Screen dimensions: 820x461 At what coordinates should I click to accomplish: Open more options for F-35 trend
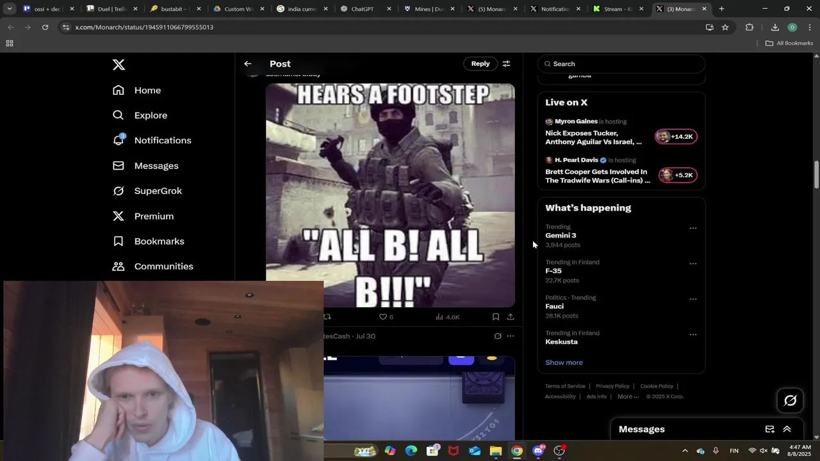click(693, 263)
